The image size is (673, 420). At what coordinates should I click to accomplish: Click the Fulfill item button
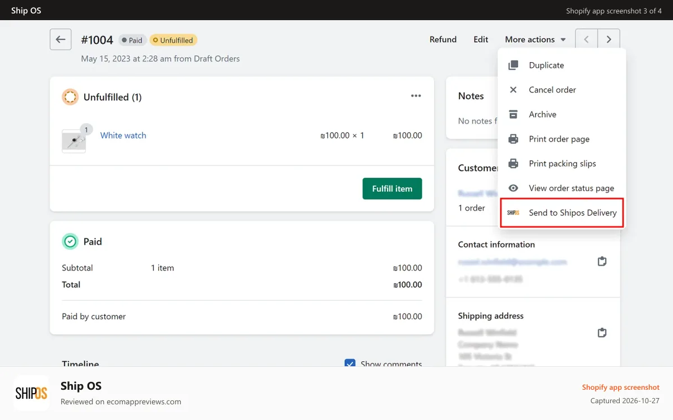392,189
